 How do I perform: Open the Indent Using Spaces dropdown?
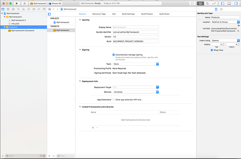pyautogui.click(x=225, y=41)
